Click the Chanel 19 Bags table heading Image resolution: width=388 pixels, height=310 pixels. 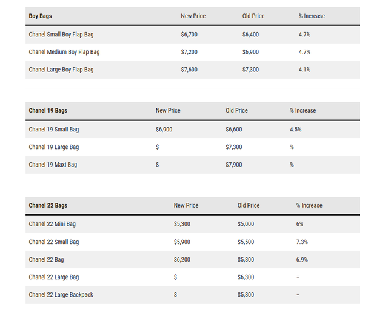coord(48,111)
